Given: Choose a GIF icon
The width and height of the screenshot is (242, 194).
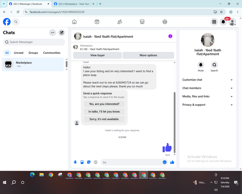Looking at the screenshot, I should coord(96,162).
